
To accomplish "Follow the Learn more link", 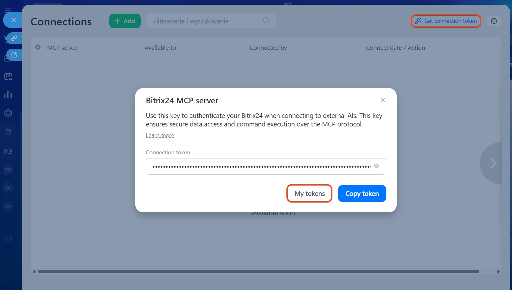I will point(160,136).
